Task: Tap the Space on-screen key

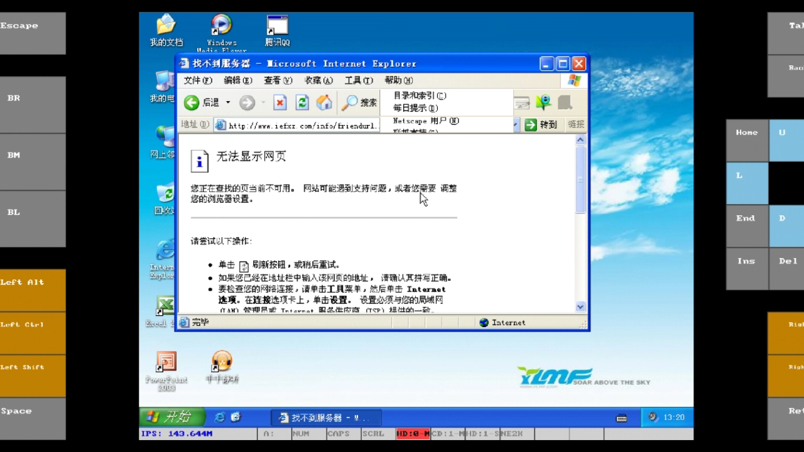Action: click(33, 418)
